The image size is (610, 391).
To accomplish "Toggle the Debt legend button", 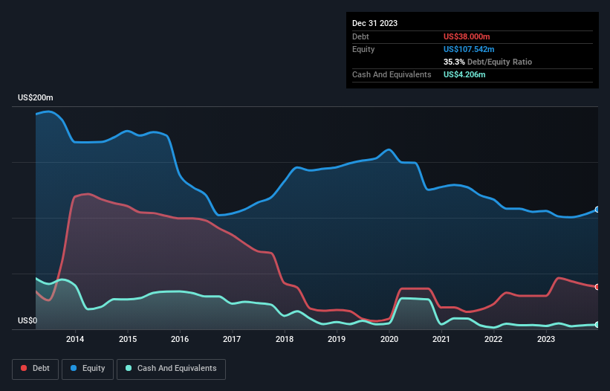I will click(35, 369).
